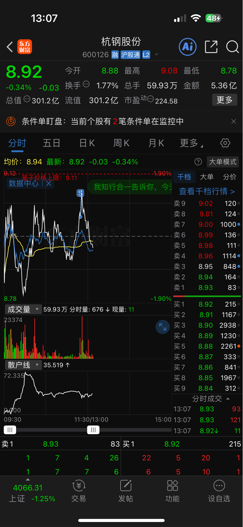Tap the Wi-Fi icon in status bar
Viewport: 243px width, 527px height.
click(196, 18)
